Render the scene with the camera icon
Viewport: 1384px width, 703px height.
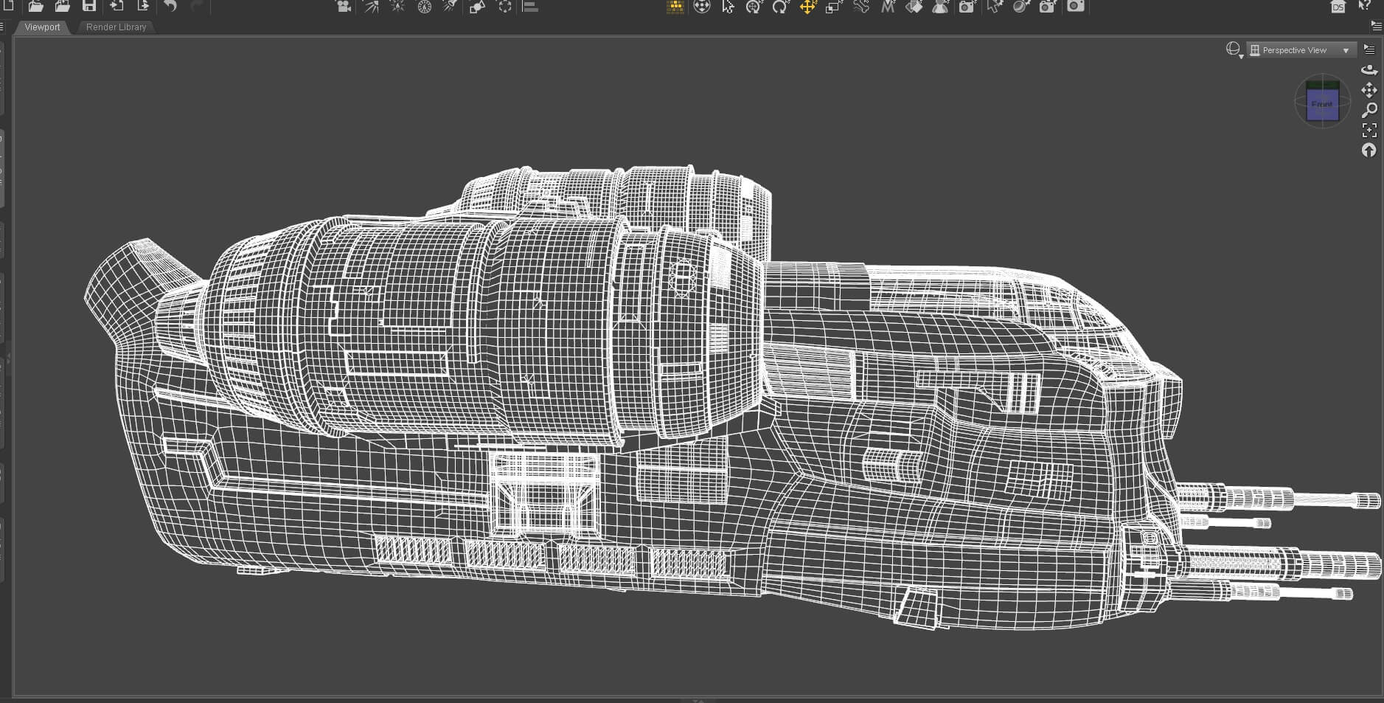(1076, 6)
